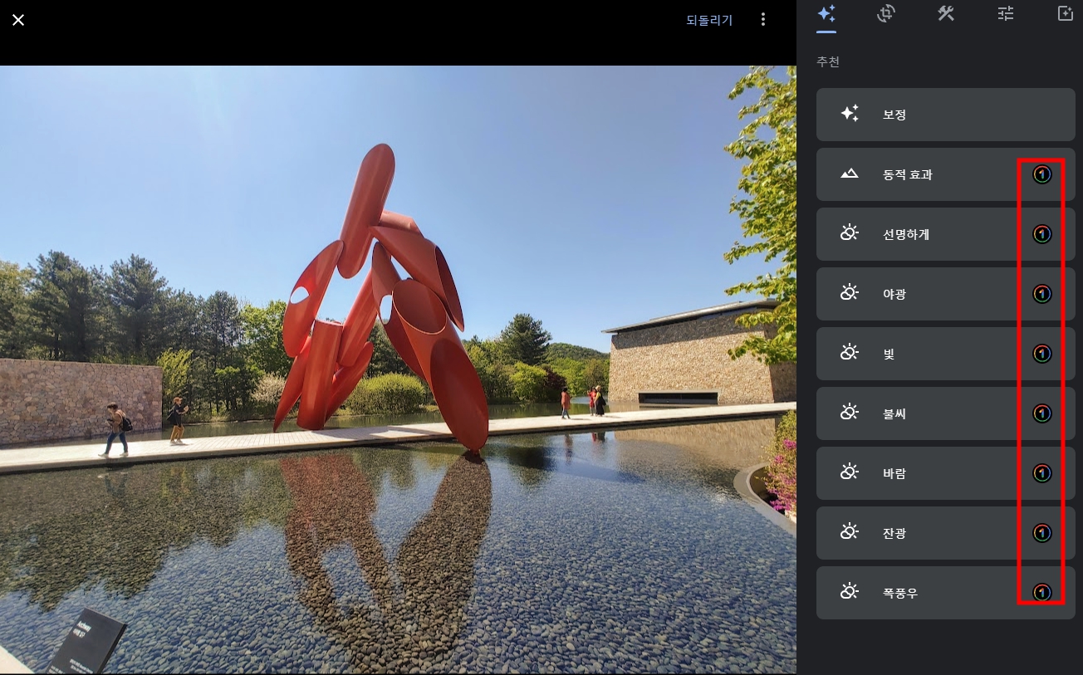Click the sun-cloud icon beside 폭풍우
Viewport: 1083px width, 675px height.
pos(849,592)
